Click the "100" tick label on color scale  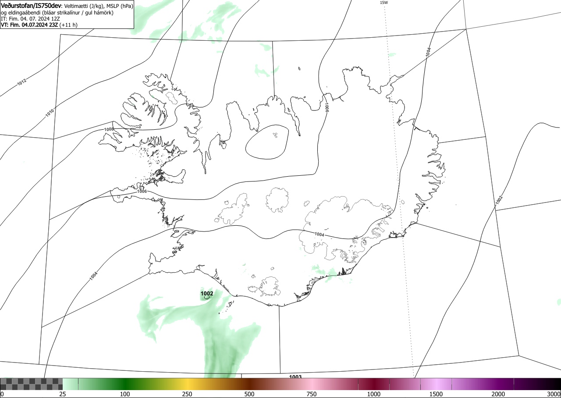click(125, 394)
